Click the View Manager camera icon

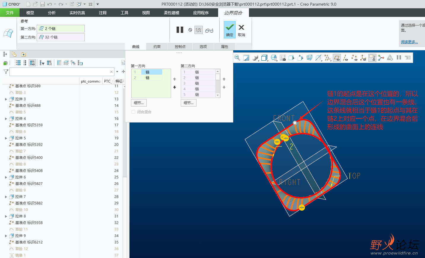pyautogui.click(x=283, y=58)
